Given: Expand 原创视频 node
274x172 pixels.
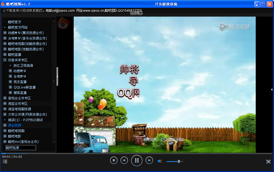Looking at the screenshot, I should tap(5, 125).
